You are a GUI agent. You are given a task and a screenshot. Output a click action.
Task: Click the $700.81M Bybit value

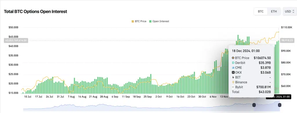[x=263, y=87]
